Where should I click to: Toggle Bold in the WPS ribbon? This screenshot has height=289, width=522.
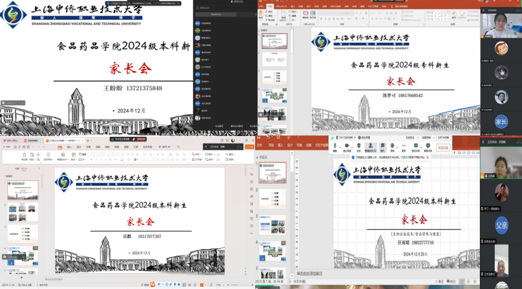[x=92, y=160]
